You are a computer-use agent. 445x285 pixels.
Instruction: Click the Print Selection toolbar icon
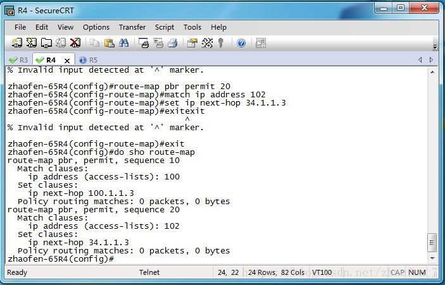click(x=158, y=43)
